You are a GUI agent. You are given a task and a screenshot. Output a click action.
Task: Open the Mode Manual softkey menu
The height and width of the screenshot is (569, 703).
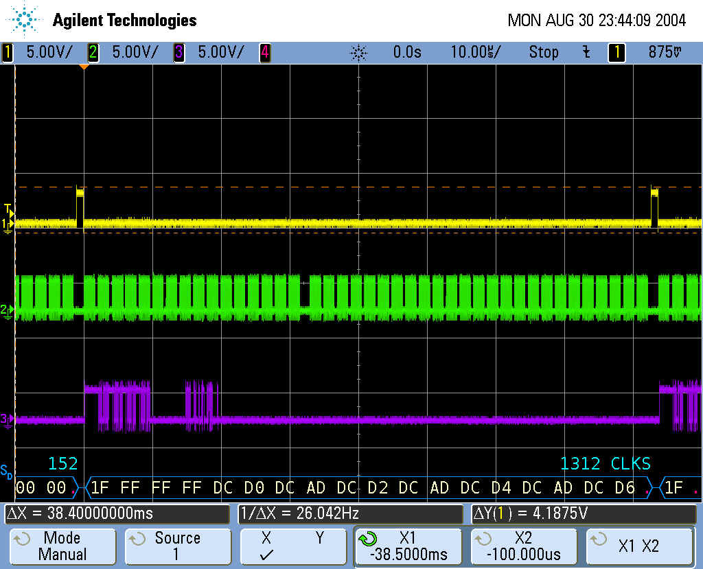tap(62, 546)
